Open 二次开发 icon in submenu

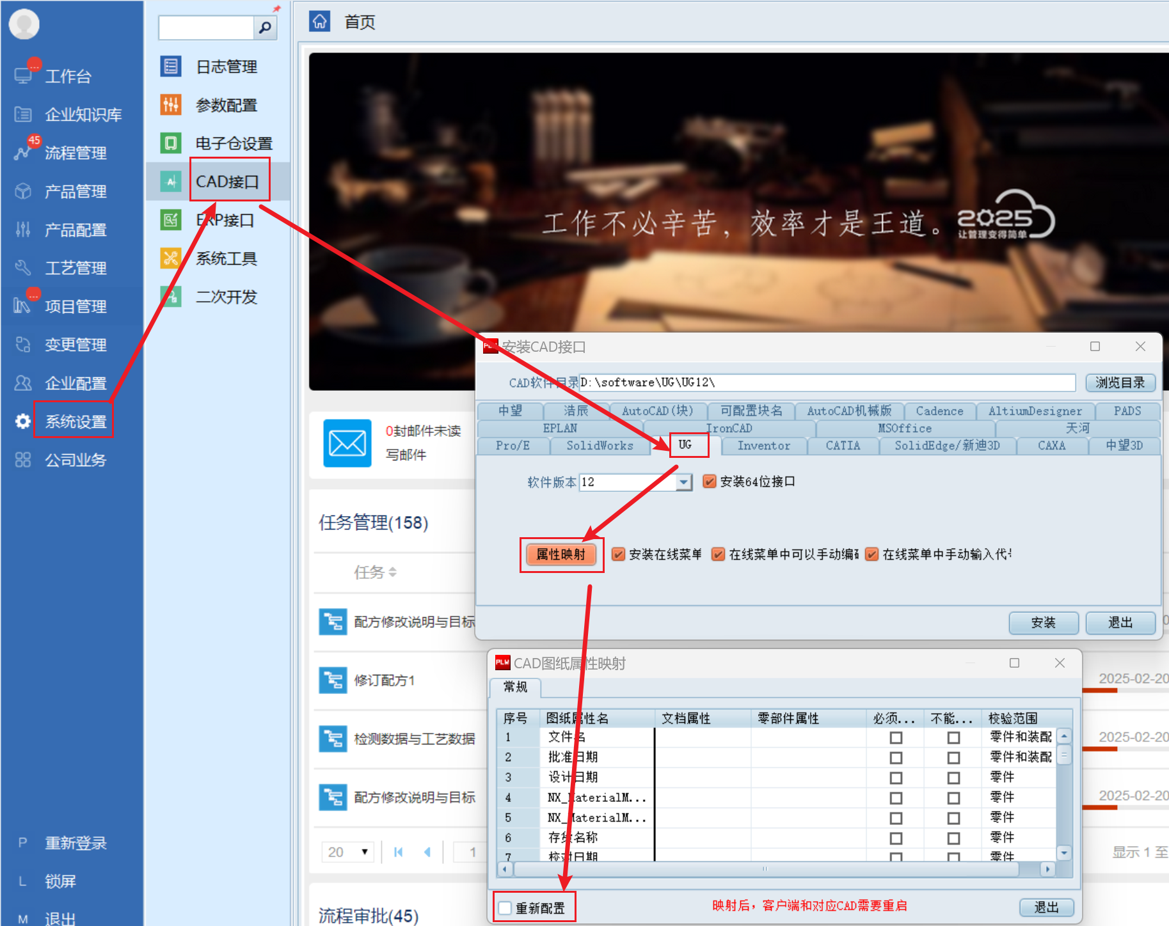coord(171,297)
